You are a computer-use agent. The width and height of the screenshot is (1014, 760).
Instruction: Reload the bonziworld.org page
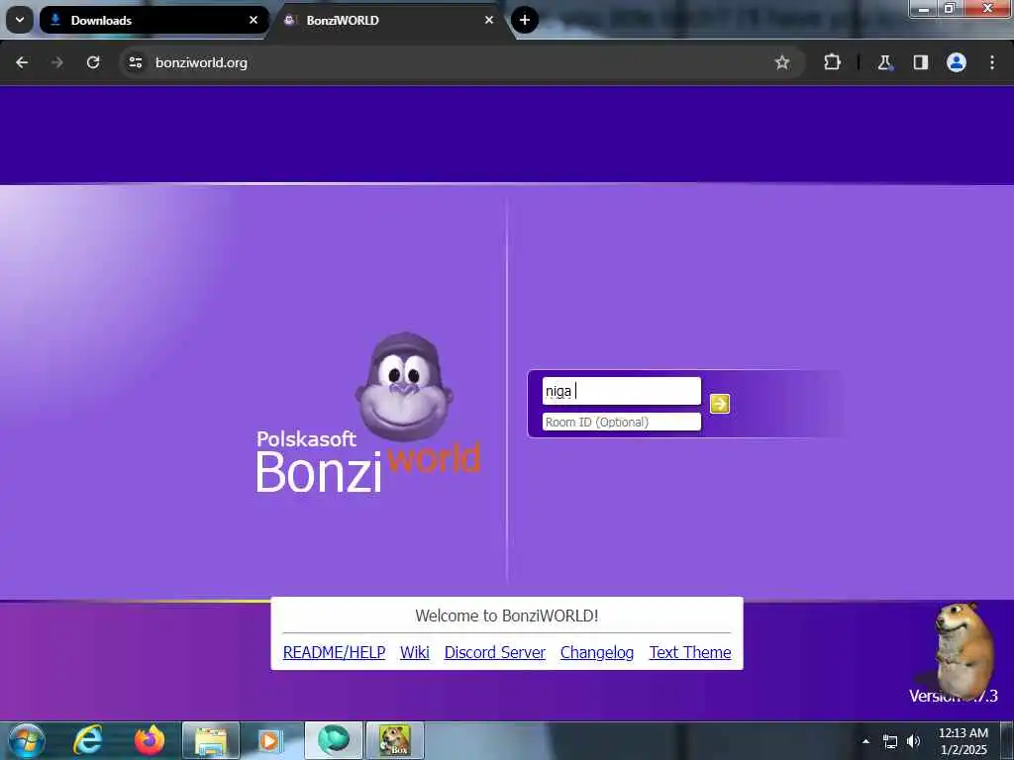click(93, 62)
